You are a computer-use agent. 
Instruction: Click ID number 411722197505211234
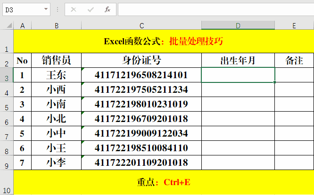(x=141, y=89)
